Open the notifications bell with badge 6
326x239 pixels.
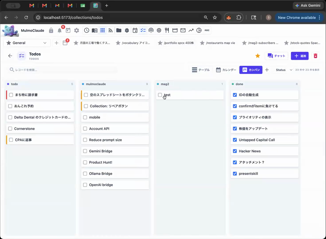tap(60, 31)
